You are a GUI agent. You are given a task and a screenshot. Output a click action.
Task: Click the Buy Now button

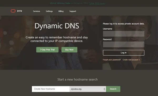(69, 50)
